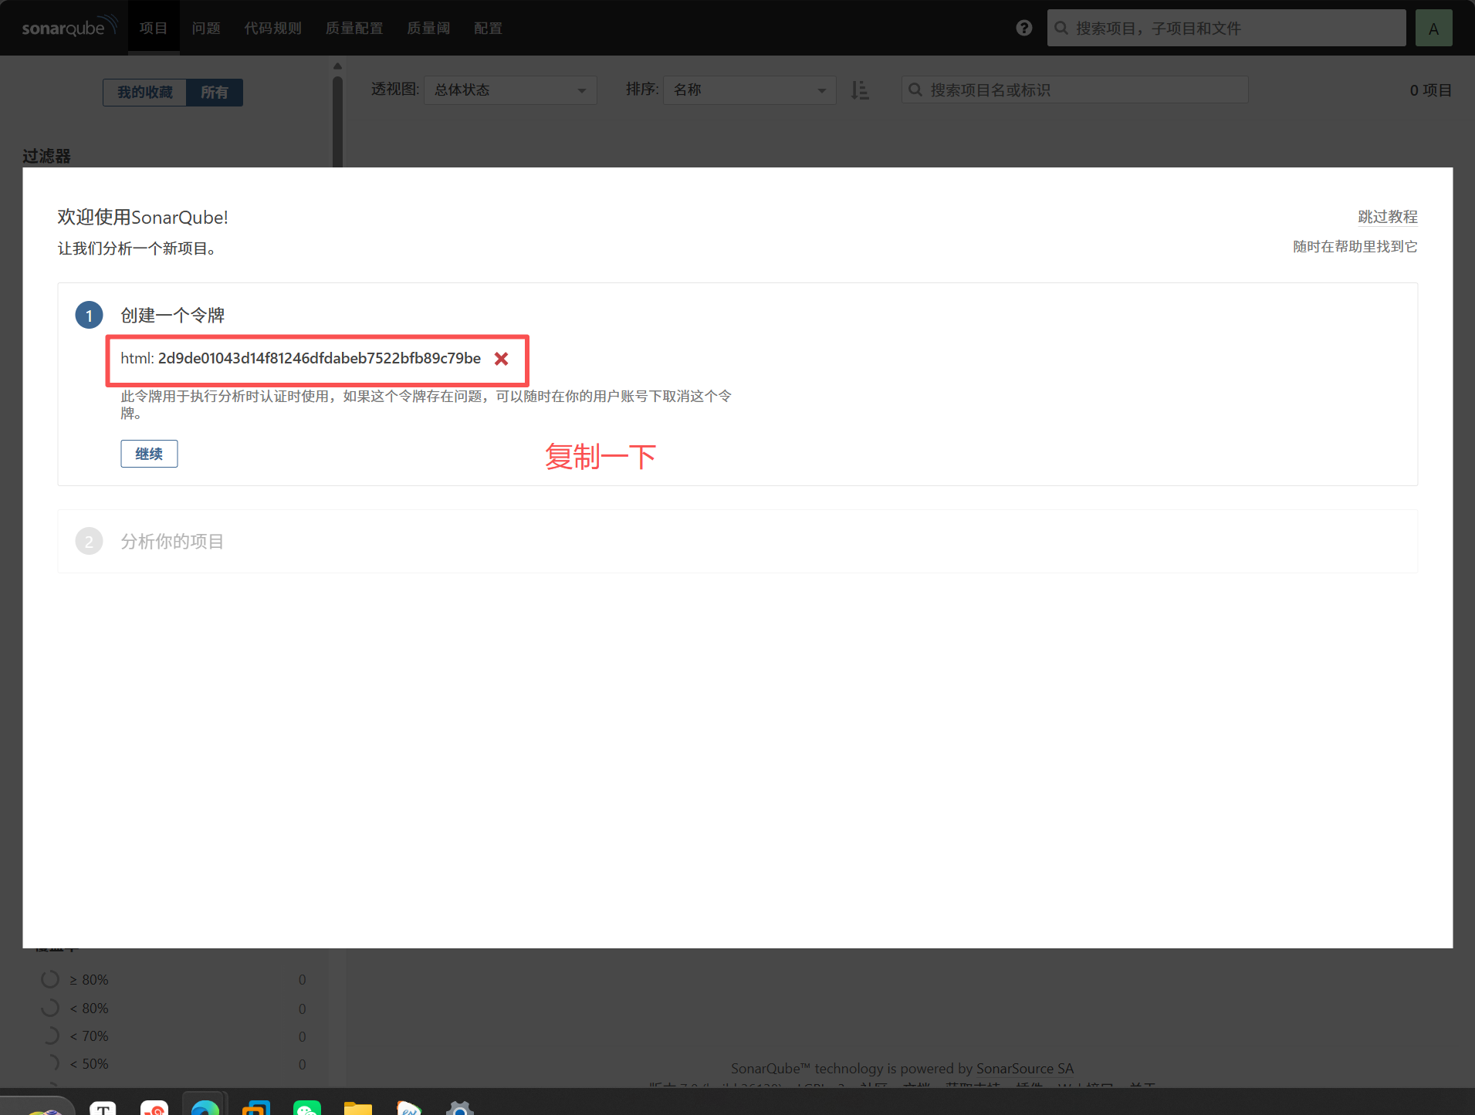Click the 0 项目 count text
This screenshot has height=1115, width=1475.
pos(1431,90)
